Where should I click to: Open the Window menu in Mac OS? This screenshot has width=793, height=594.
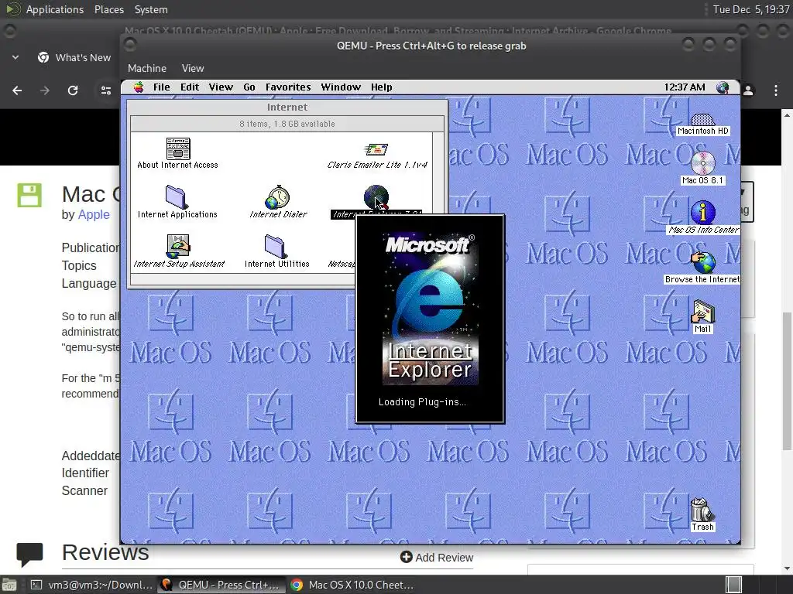pos(341,87)
